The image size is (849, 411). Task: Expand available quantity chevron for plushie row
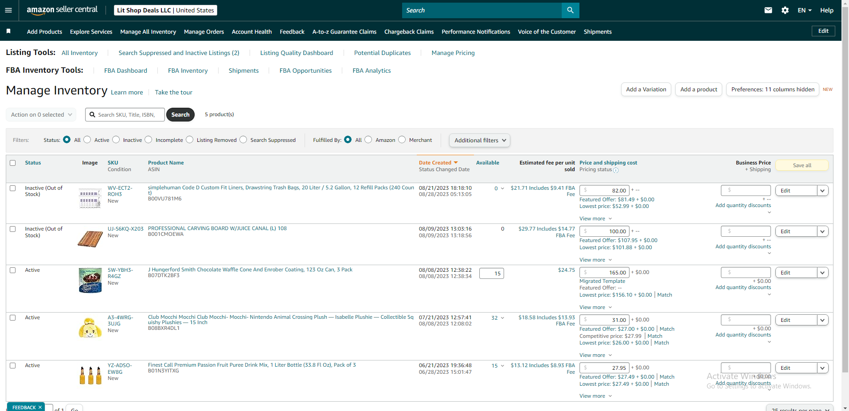(x=502, y=318)
